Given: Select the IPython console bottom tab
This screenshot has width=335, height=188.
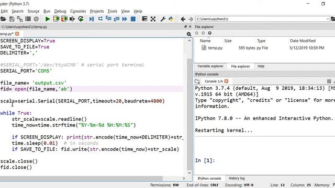Looking at the screenshot, I should click(x=209, y=179).
